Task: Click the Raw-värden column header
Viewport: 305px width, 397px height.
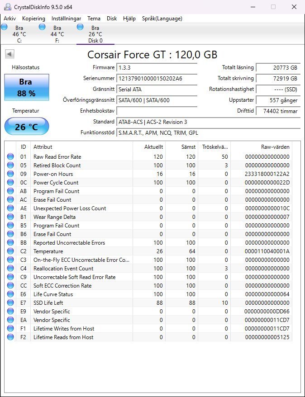Action: [x=275, y=147]
